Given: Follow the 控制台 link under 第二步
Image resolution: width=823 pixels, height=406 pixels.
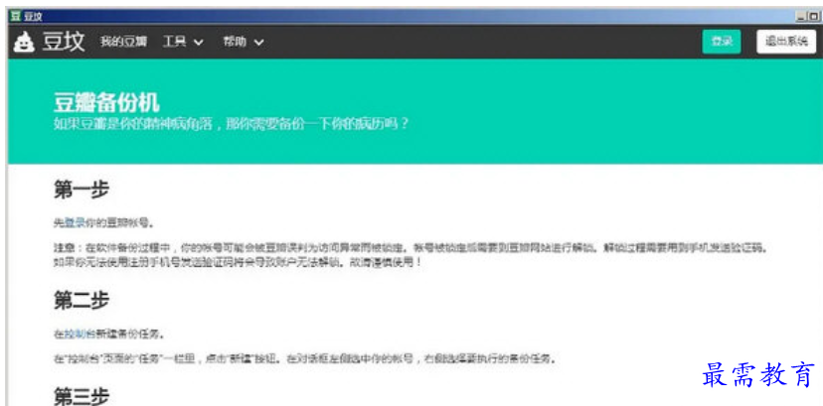Looking at the screenshot, I should (80, 334).
